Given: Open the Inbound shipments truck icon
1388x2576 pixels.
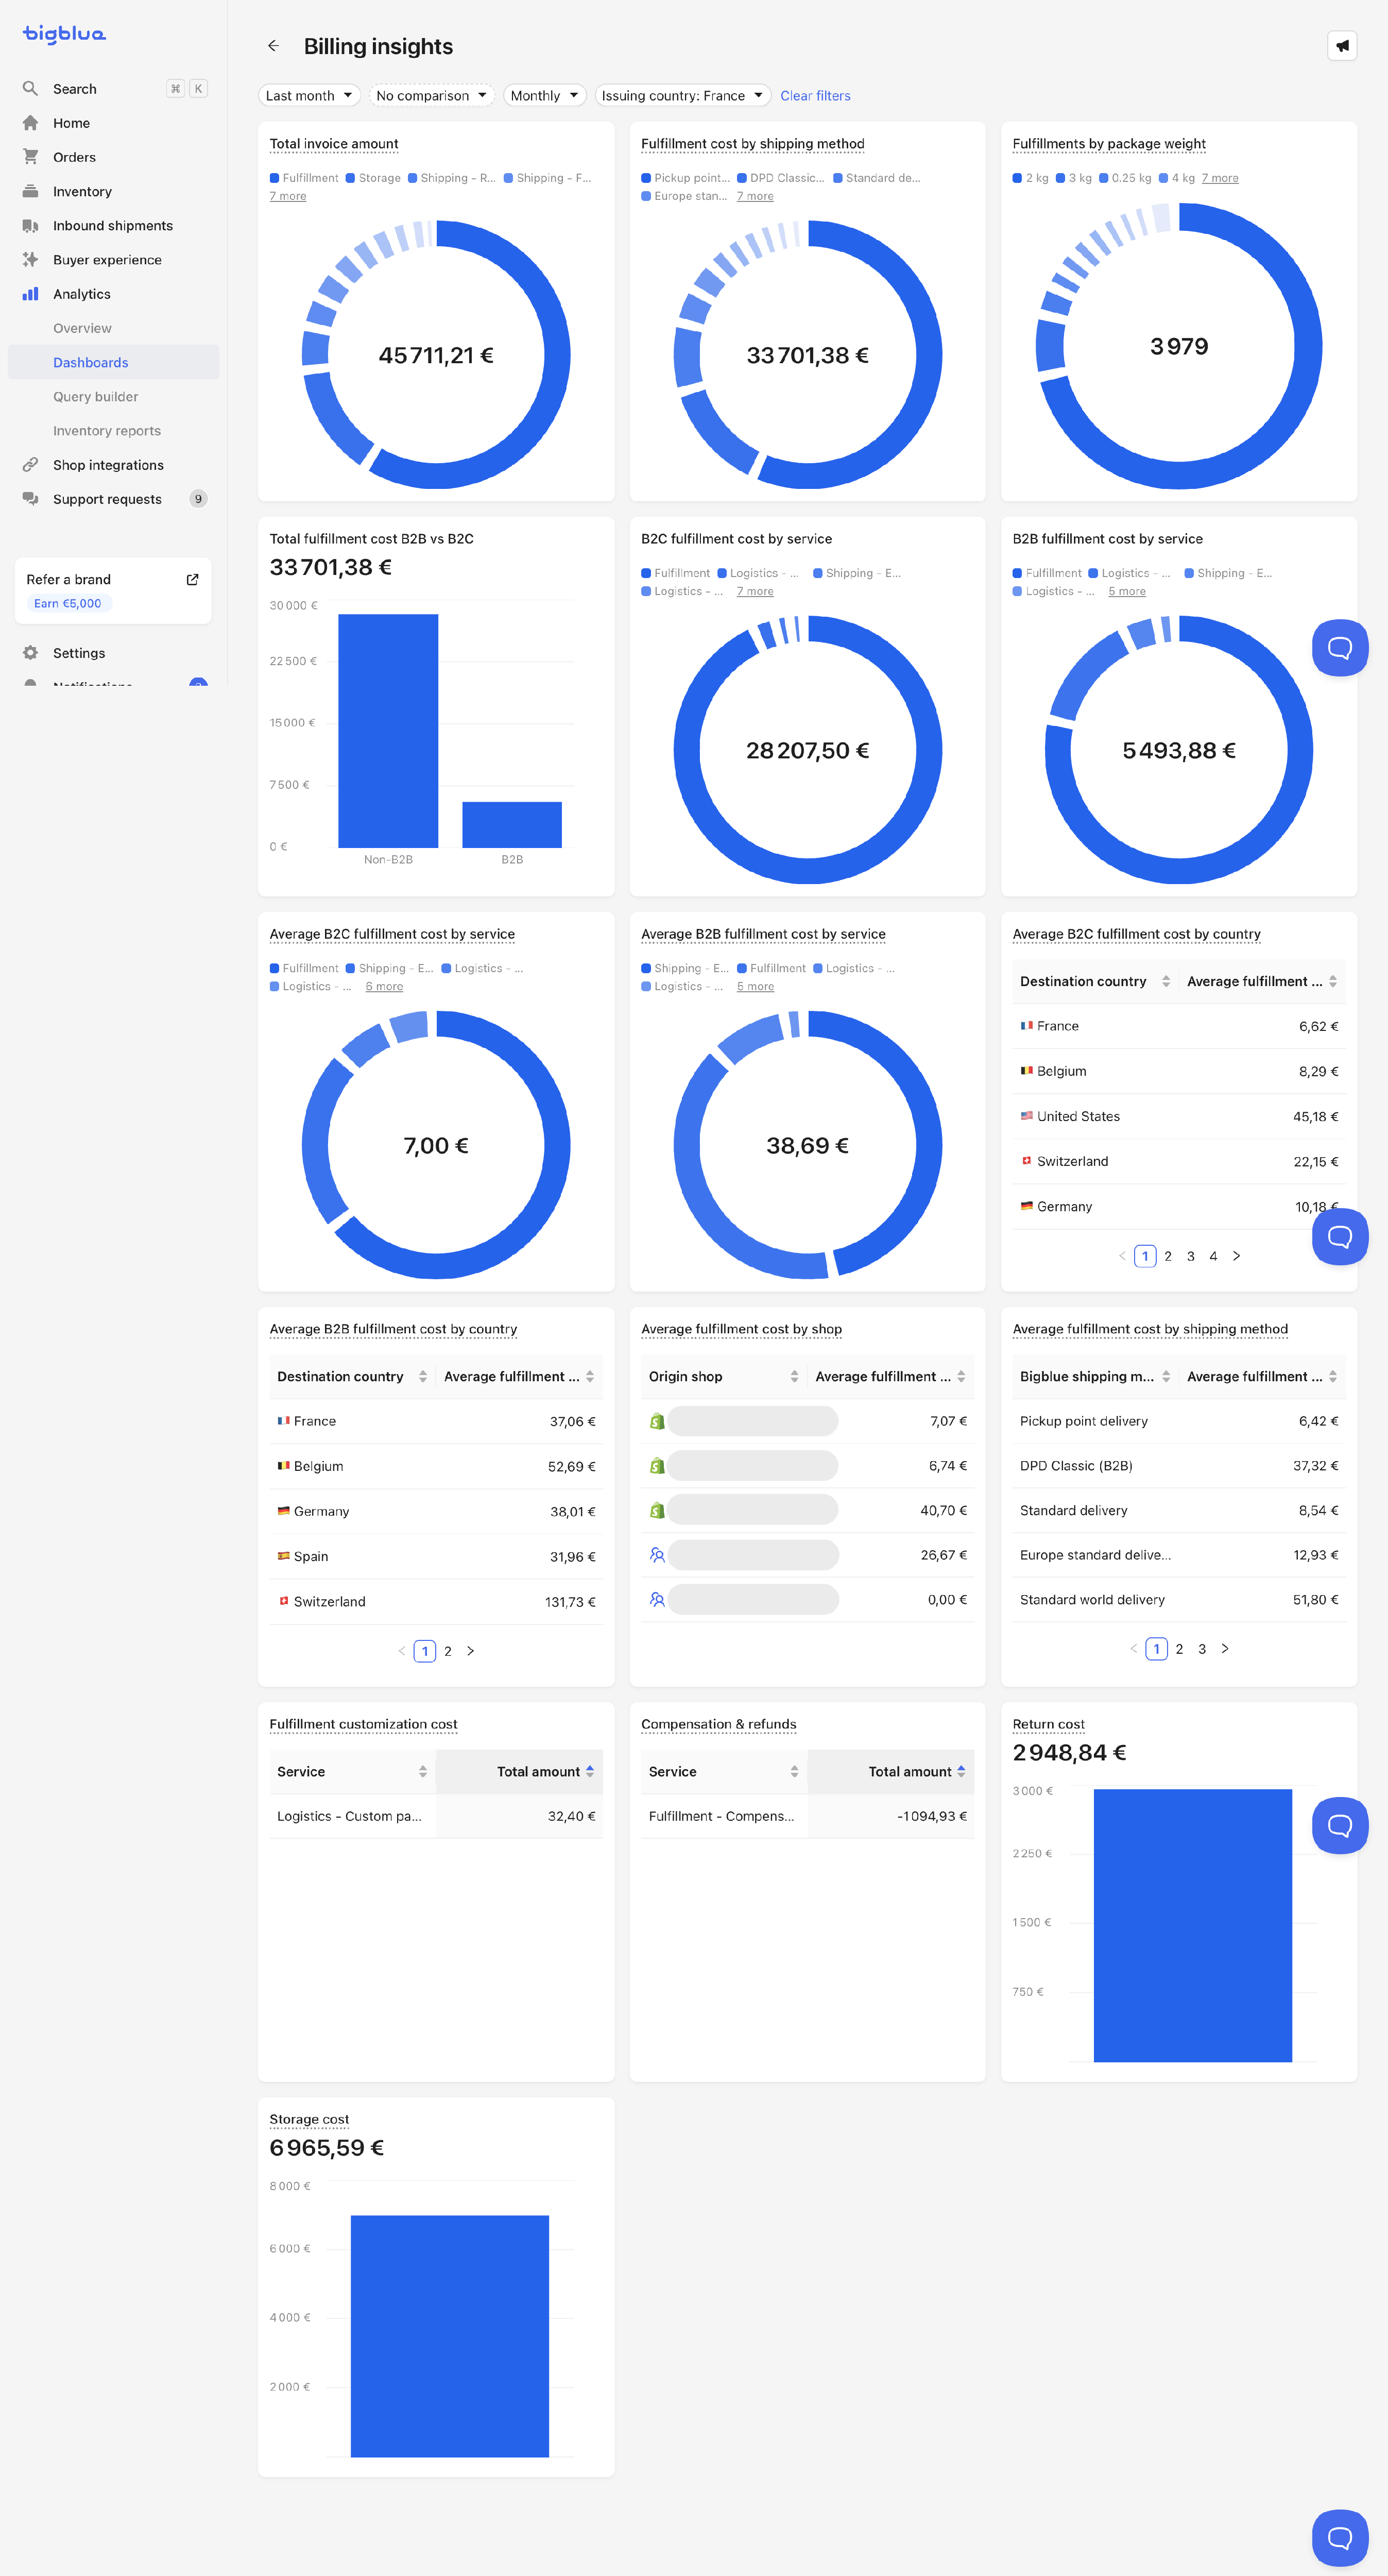Looking at the screenshot, I should pos(31,226).
